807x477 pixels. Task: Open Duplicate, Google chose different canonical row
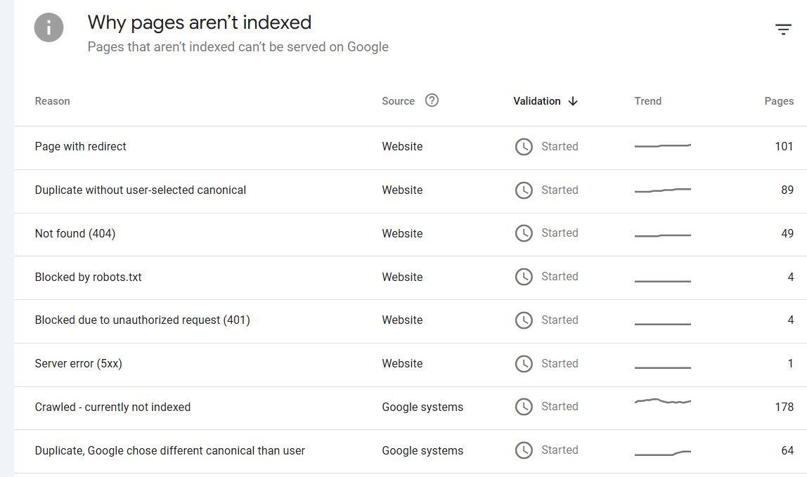click(x=170, y=451)
